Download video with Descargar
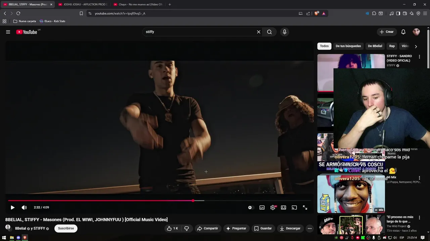 click(x=290, y=228)
